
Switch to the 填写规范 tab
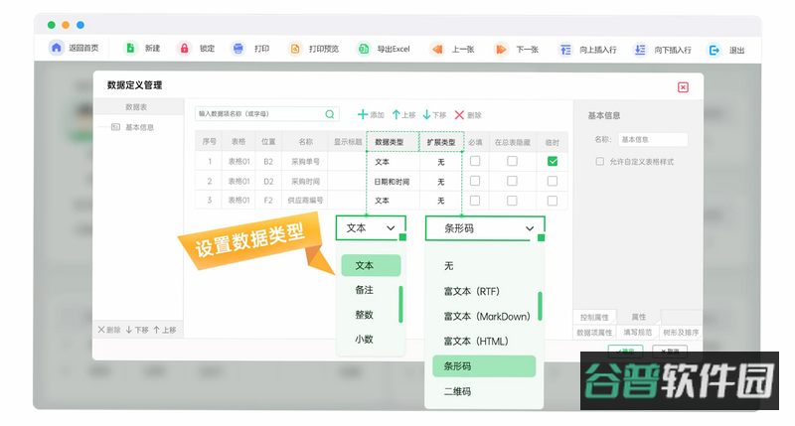(x=637, y=333)
